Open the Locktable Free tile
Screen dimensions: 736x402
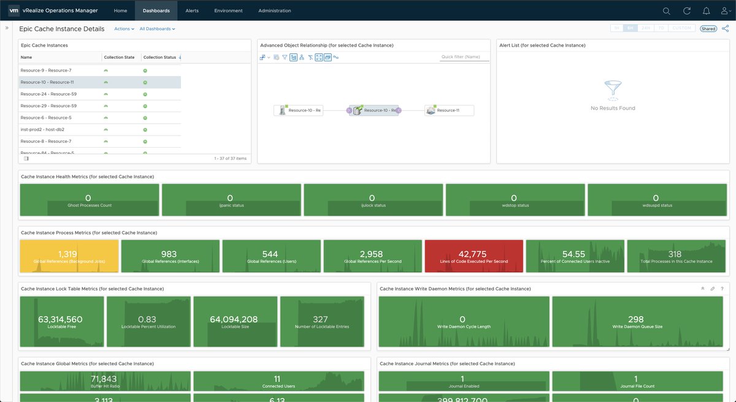pos(62,322)
